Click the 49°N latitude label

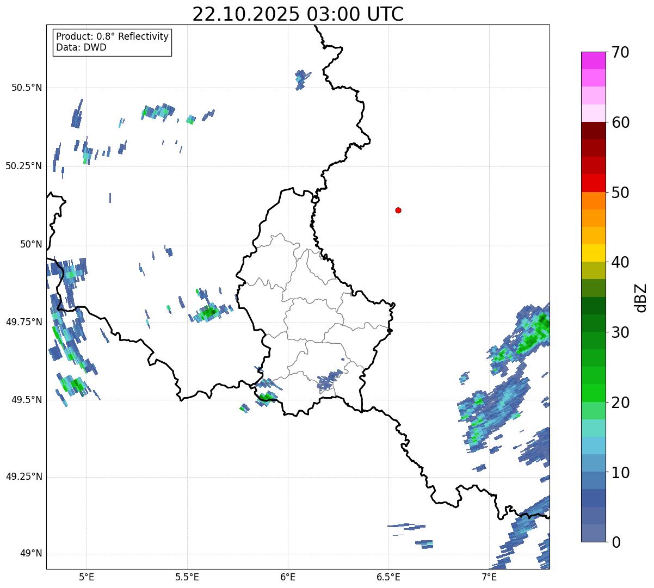[x=31, y=554]
